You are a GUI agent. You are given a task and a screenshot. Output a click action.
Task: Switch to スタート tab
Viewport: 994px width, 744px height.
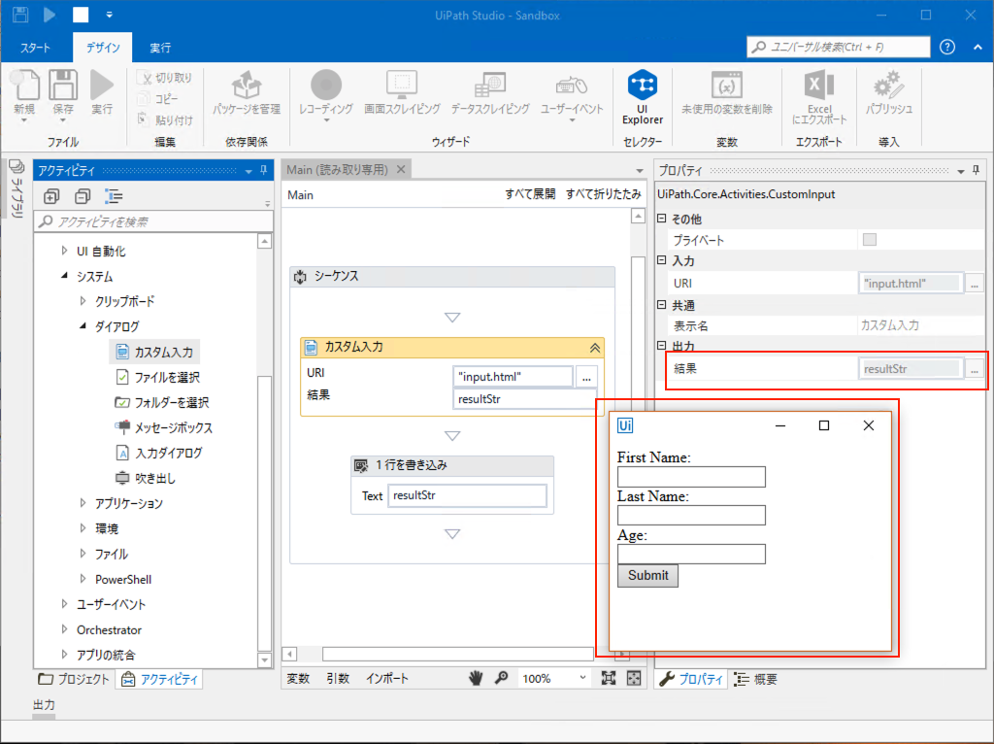pyautogui.click(x=35, y=48)
